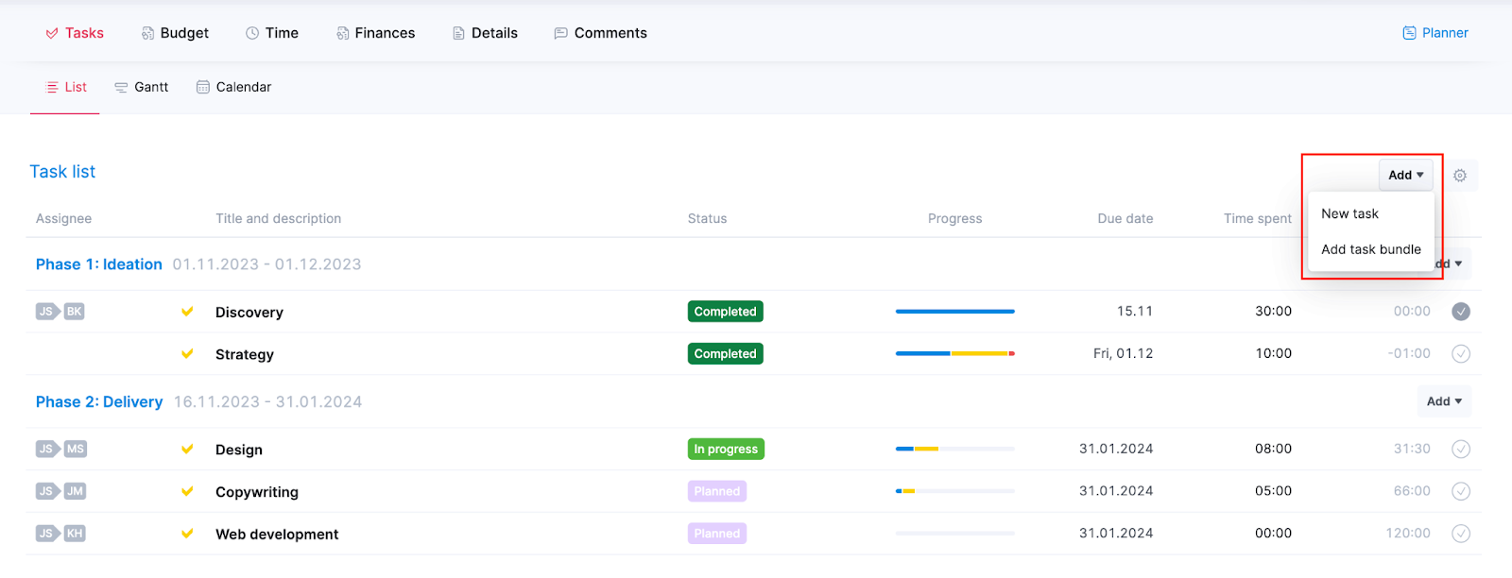Click In progress status of Design

[726, 450]
